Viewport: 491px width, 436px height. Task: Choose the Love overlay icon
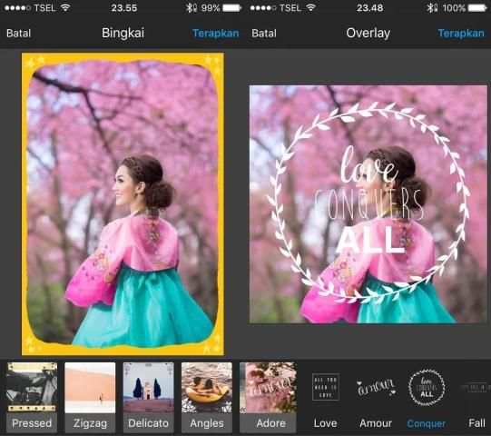(x=326, y=387)
